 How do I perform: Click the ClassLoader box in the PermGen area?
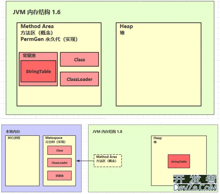(x=80, y=79)
